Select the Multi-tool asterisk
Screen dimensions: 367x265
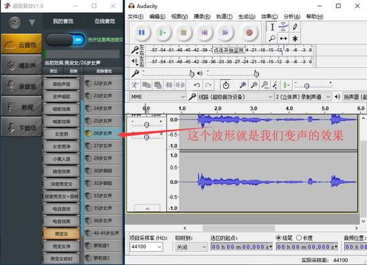coord(295,38)
